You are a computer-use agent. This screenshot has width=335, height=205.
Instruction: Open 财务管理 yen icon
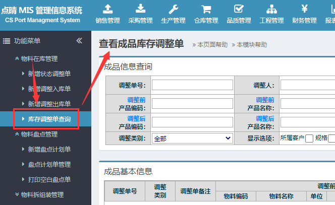coord(304,9)
